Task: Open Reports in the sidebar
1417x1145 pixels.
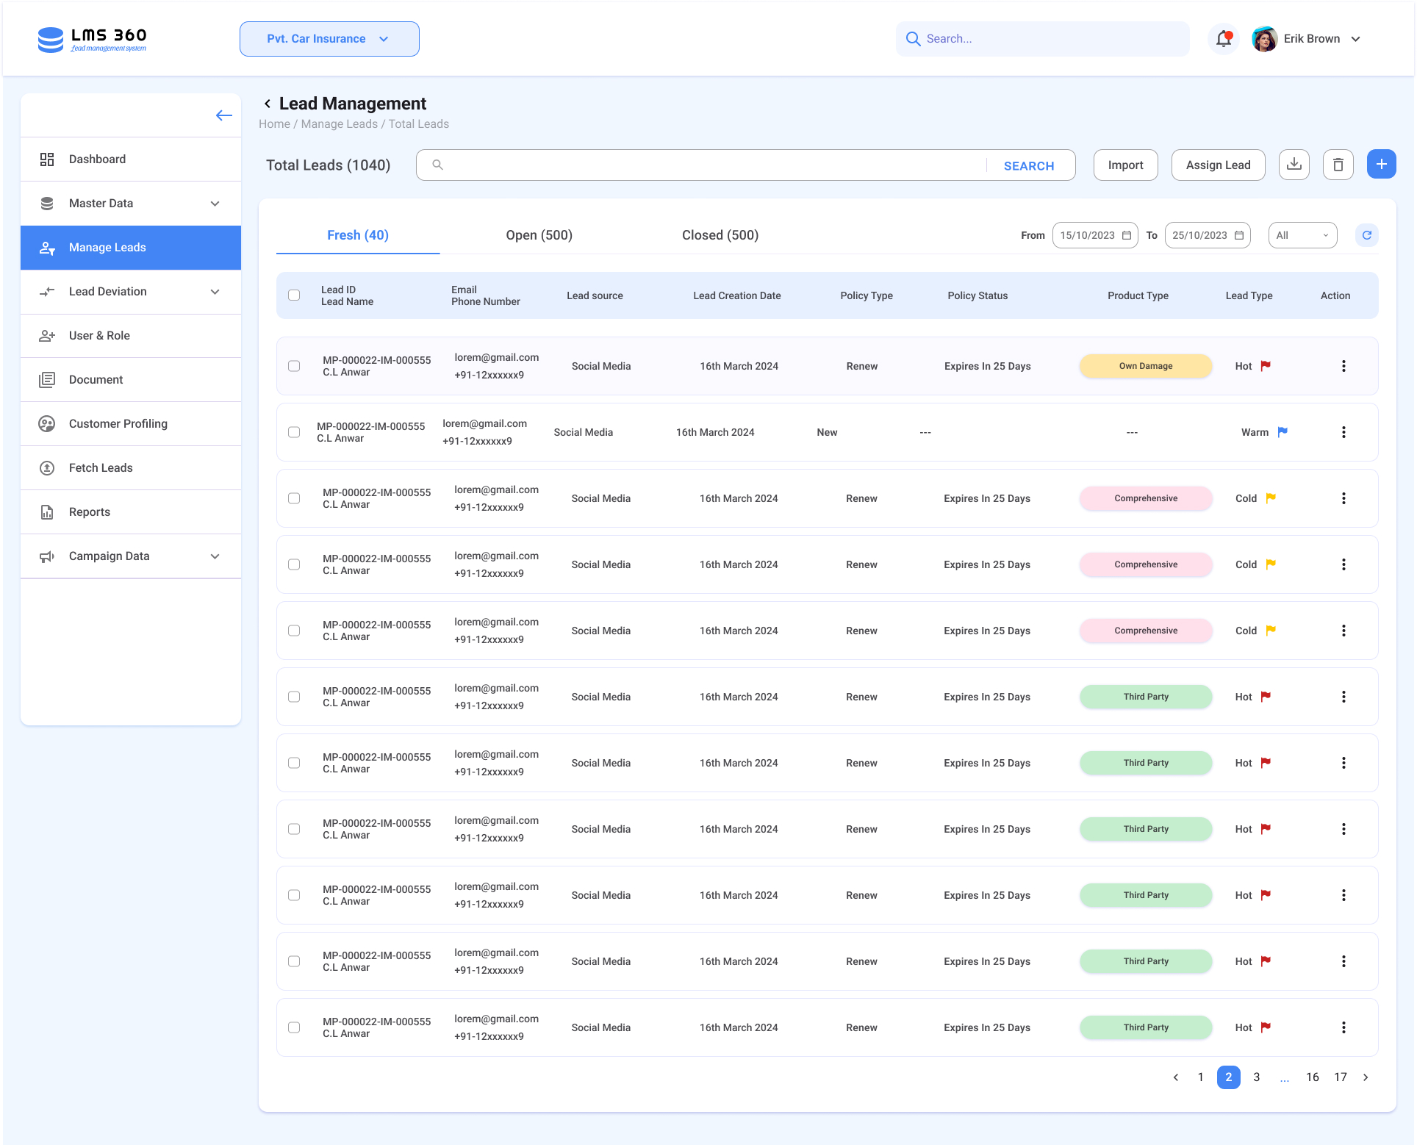Action: [131, 512]
